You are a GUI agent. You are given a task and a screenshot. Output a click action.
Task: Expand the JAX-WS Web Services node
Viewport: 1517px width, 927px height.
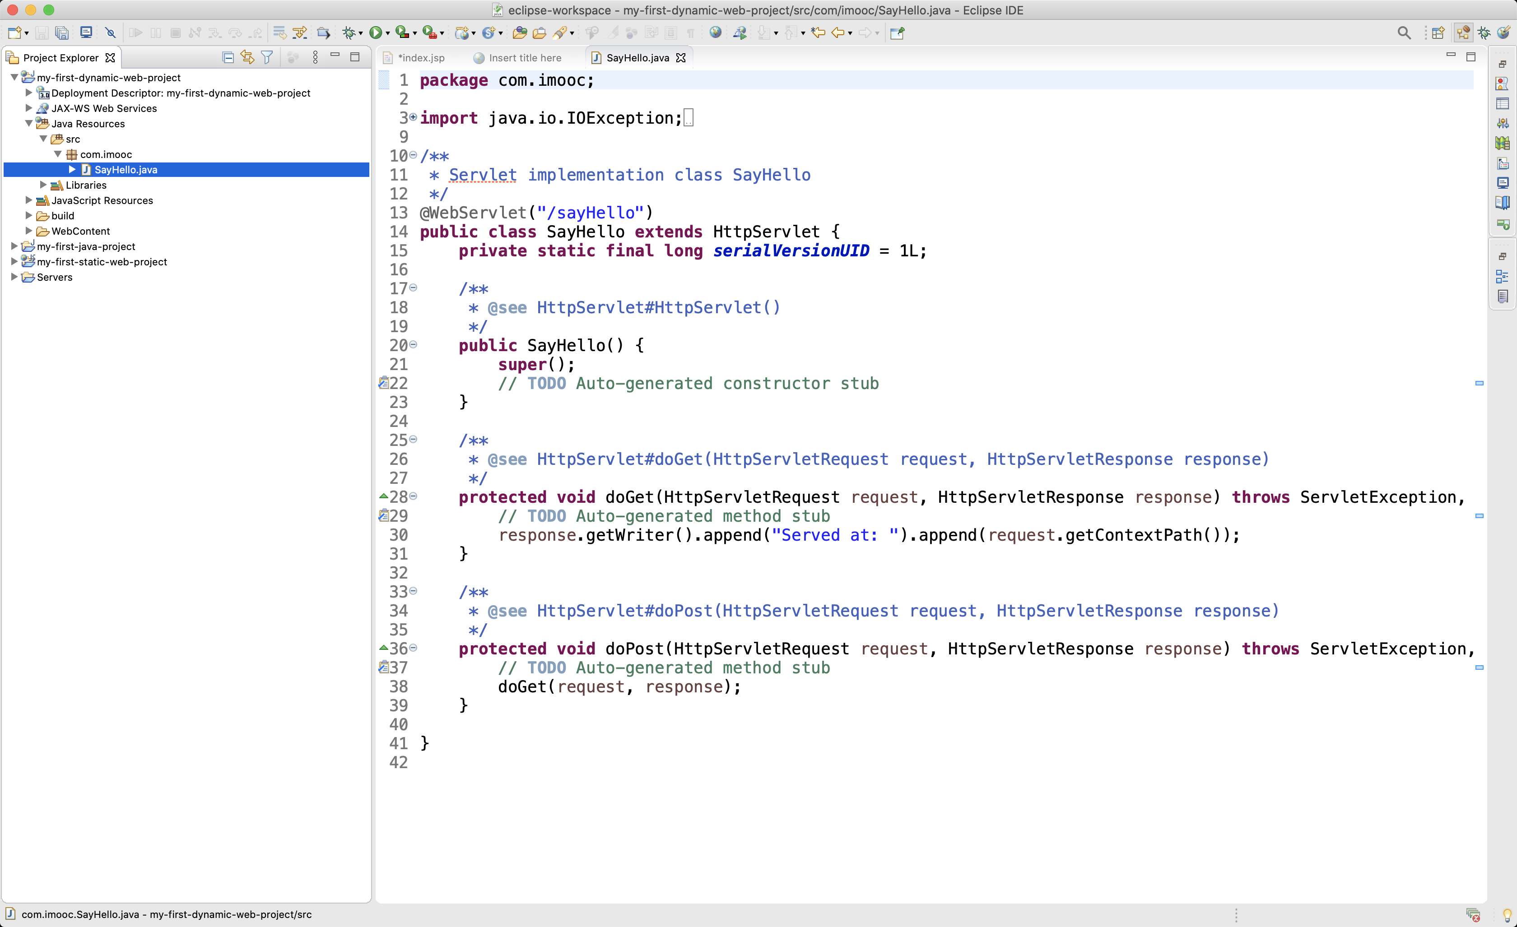pos(28,108)
